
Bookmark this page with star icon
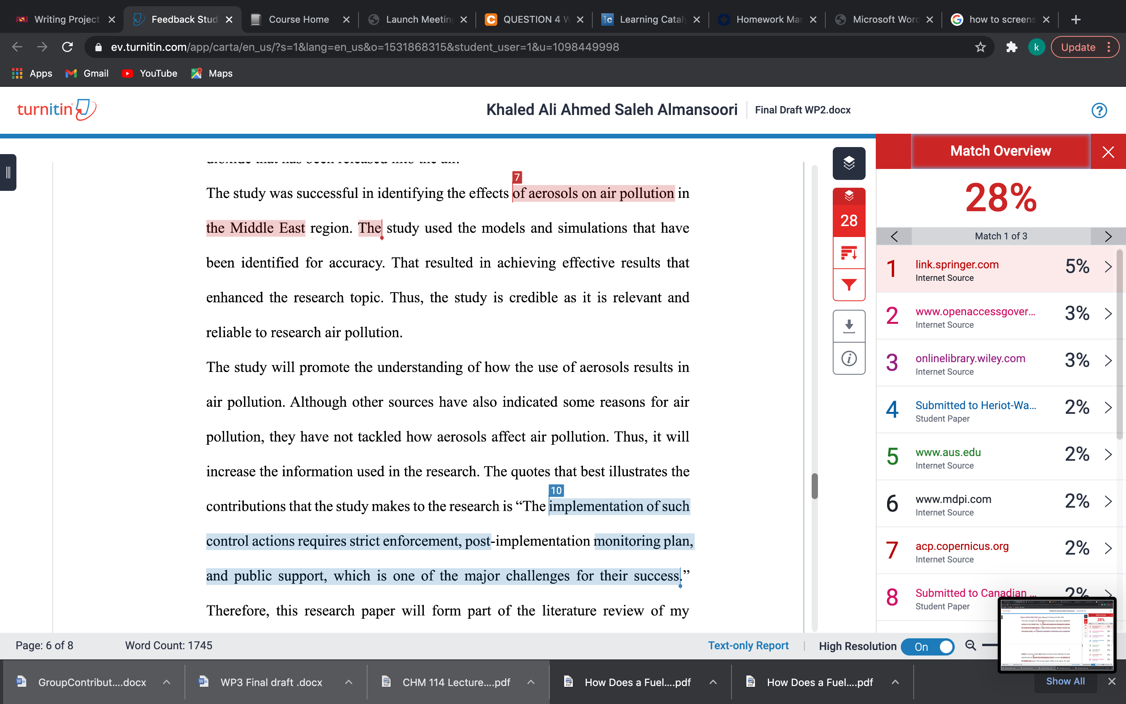981,47
